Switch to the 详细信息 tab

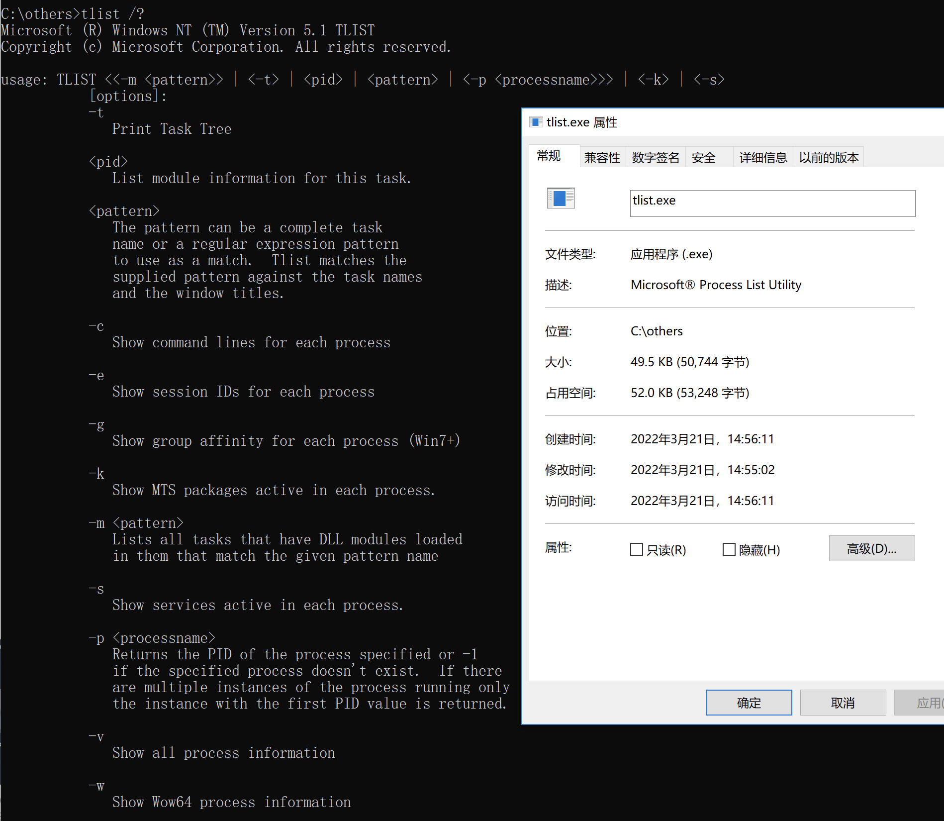click(763, 158)
